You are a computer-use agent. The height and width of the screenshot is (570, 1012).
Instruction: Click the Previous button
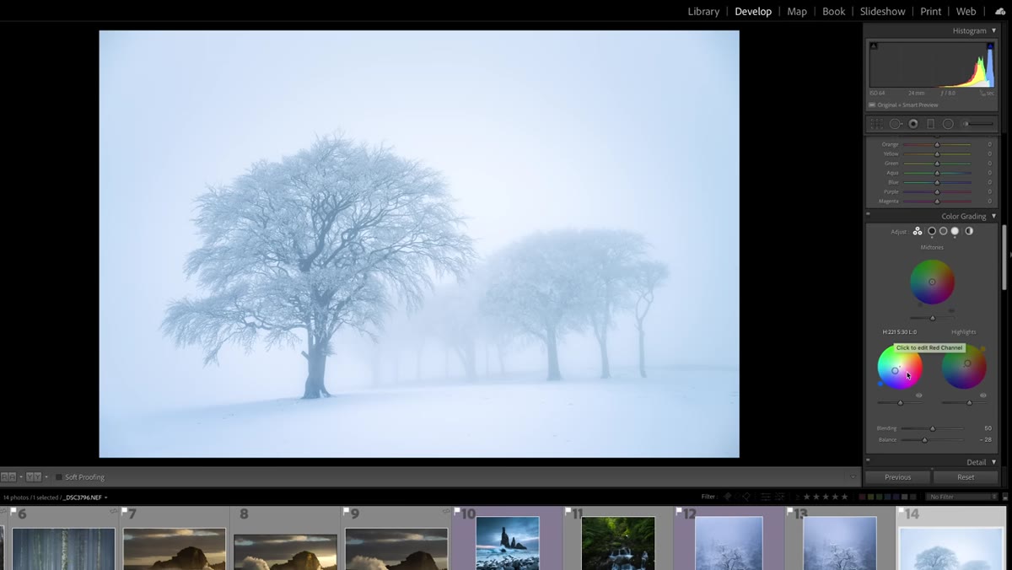(897, 477)
